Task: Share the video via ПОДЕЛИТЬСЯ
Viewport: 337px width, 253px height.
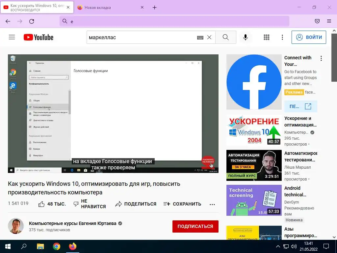Action: [136, 204]
